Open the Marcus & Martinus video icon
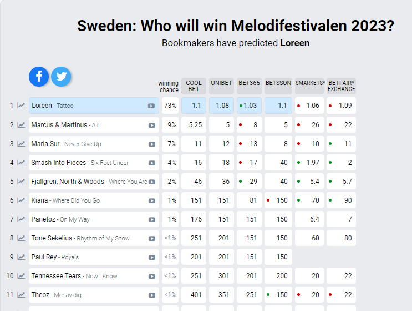This screenshot has height=311, width=412. 151,125
